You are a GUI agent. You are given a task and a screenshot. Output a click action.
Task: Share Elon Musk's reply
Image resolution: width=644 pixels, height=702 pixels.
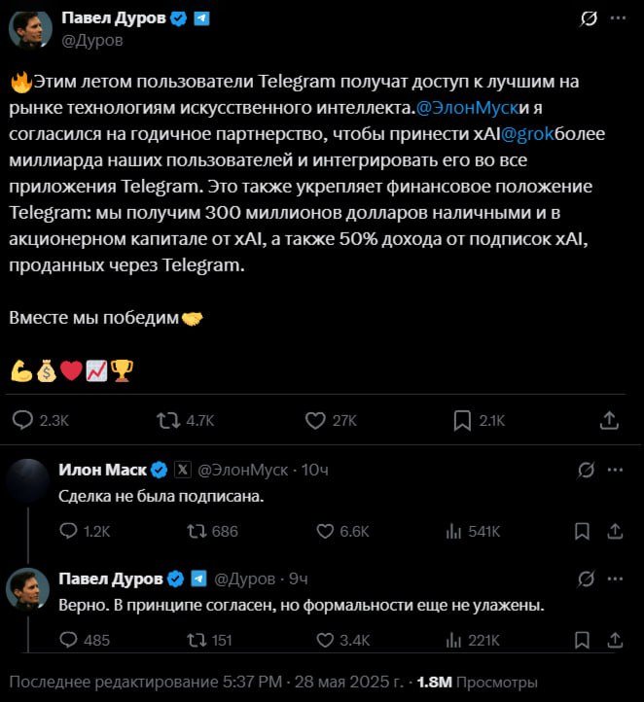615,531
